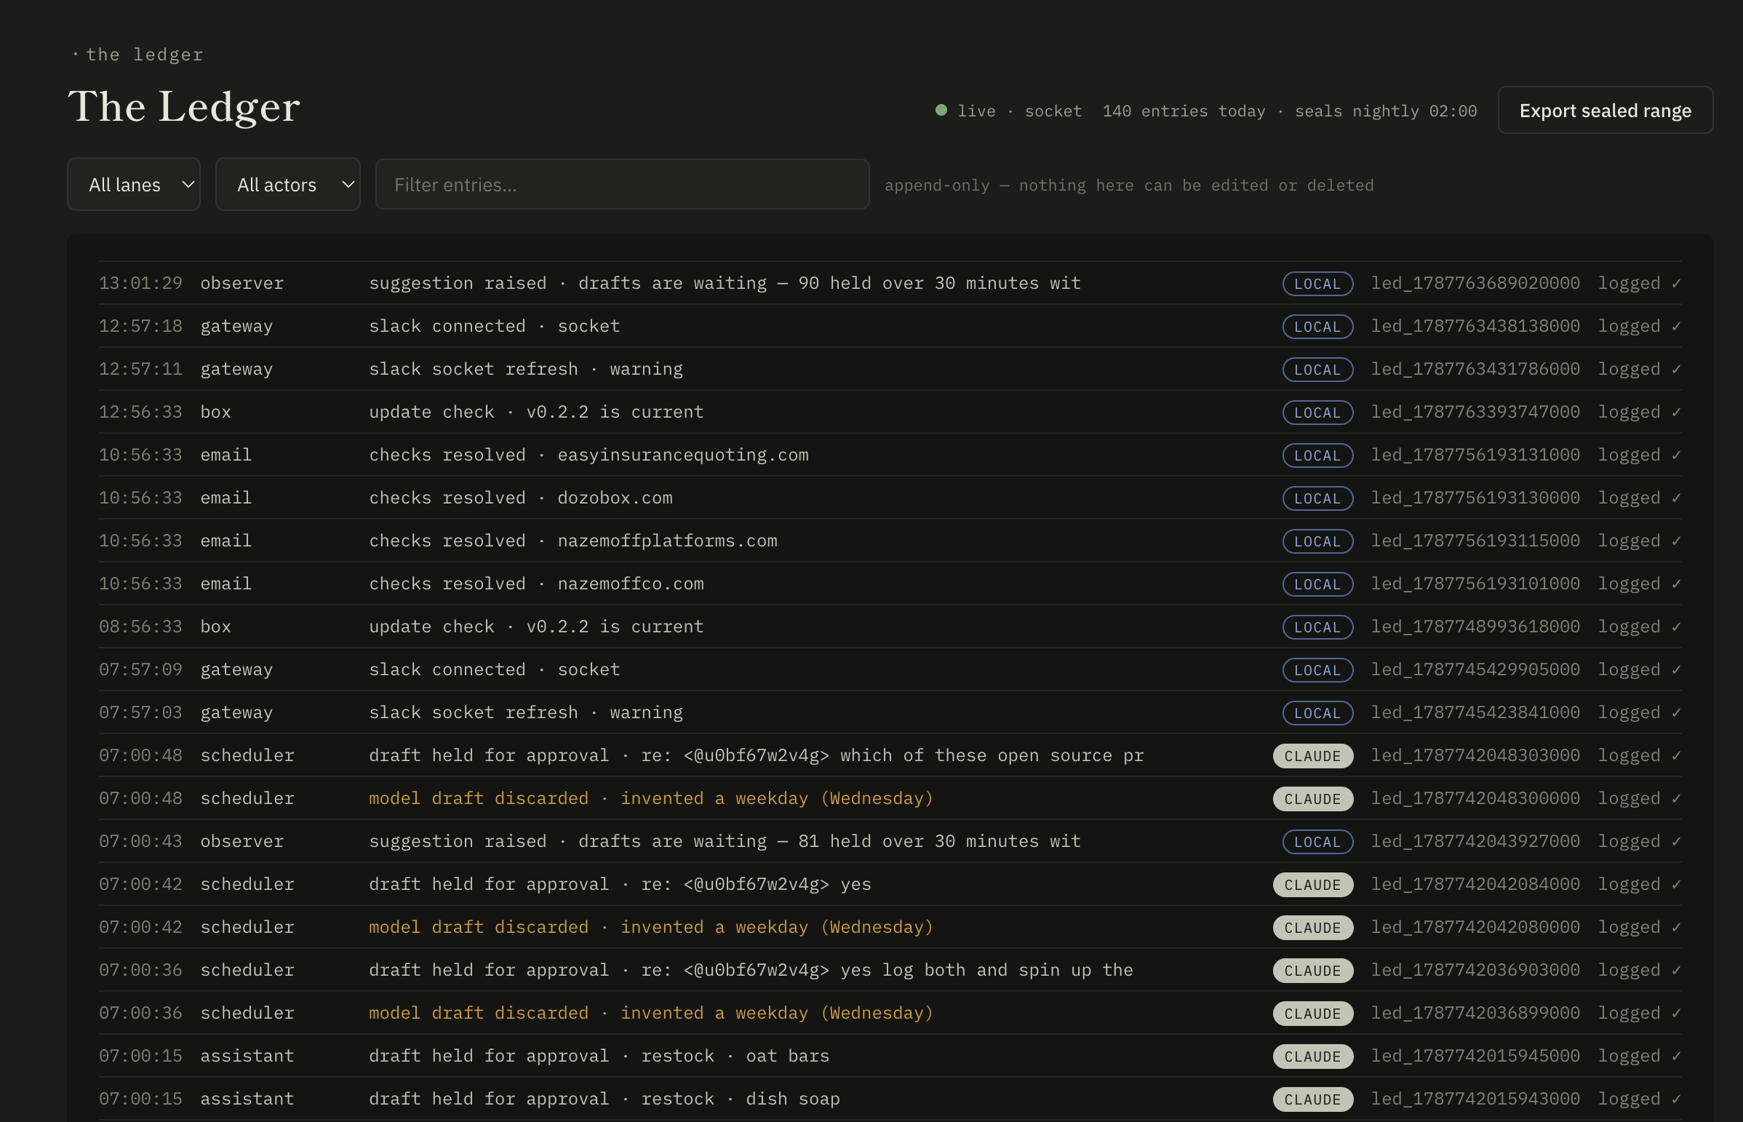Open the All lanes dropdown
Image resolution: width=1743 pixels, height=1122 pixels.
[x=133, y=184]
